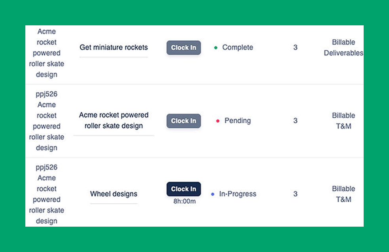Edit the Get miniature rockets task name

114,47
